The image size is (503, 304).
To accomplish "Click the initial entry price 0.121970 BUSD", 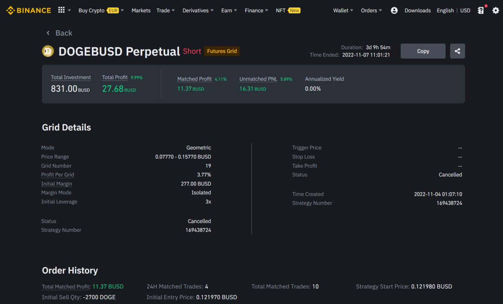I will pos(217,297).
